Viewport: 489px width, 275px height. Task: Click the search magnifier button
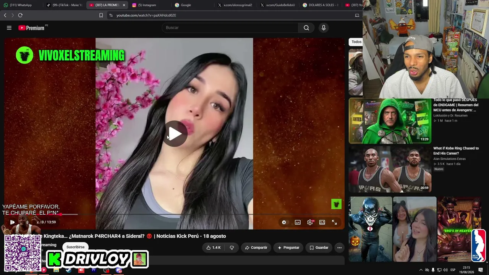coord(306,27)
